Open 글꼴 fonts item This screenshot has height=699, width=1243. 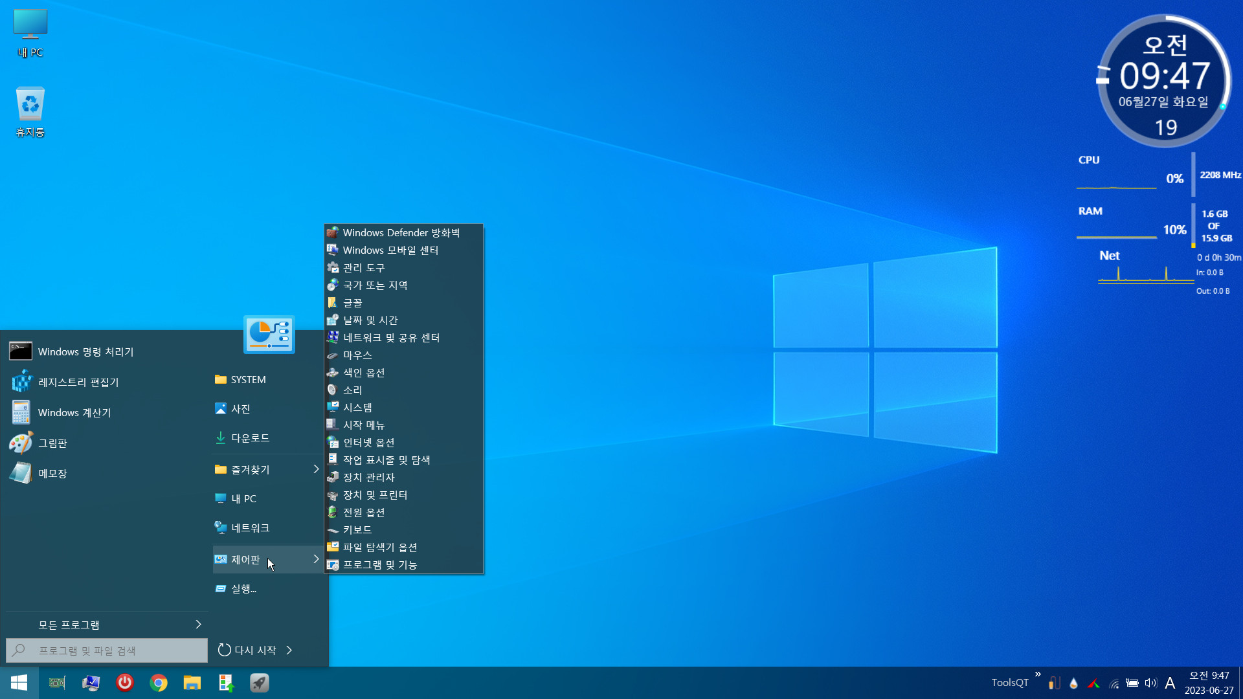pos(403,302)
